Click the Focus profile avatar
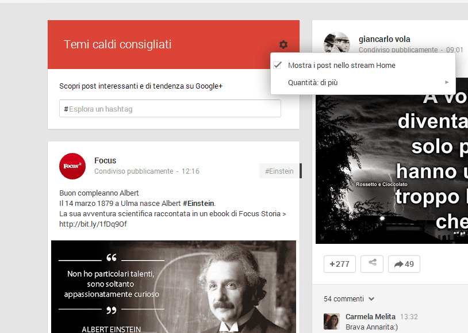 pyautogui.click(x=72, y=166)
